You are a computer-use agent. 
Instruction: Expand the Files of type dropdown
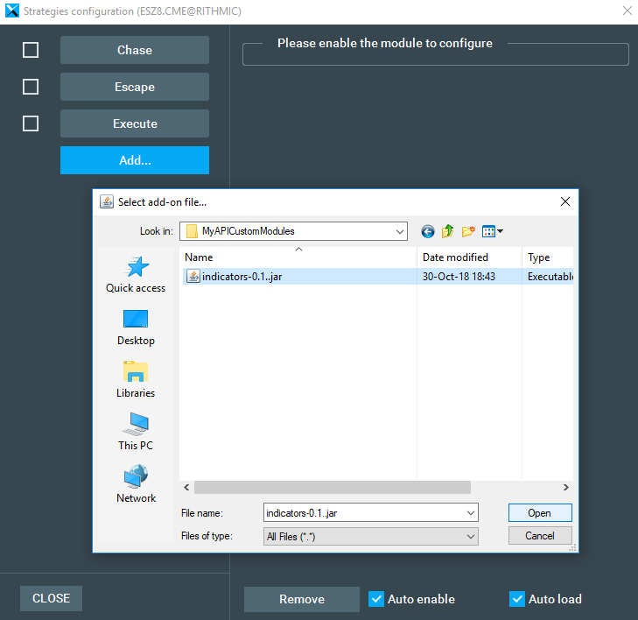pyautogui.click(x=471, y=536)
